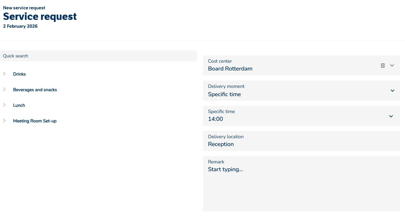Click in the Quick search field
Viewport: 405px width, 216px height.
(x=98, y=56)
